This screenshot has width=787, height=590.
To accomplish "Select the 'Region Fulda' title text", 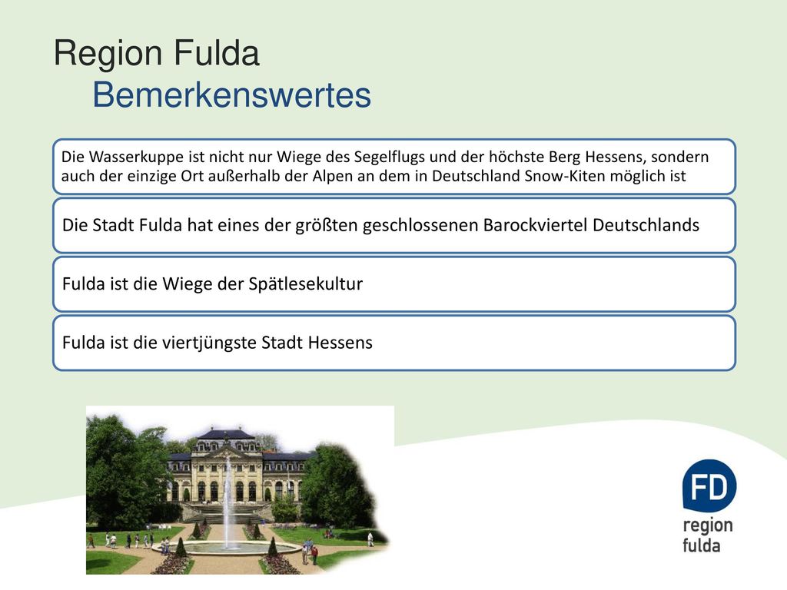I will [157, 53].
